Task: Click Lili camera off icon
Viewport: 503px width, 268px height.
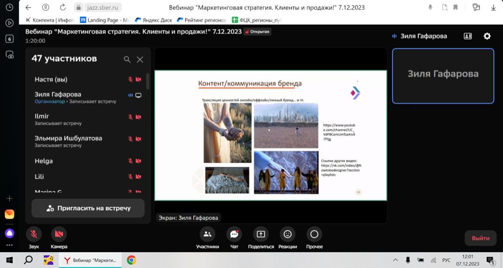Action: tap(139, 177)
